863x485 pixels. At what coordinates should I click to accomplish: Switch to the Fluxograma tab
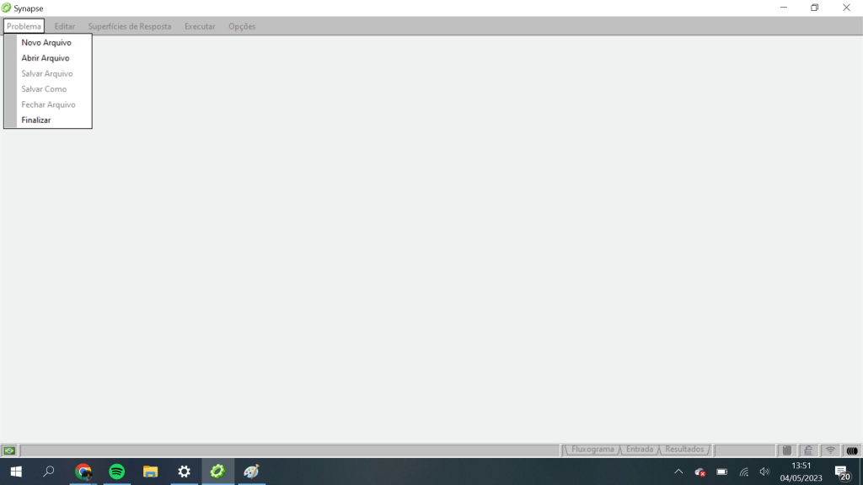coord(592,450)
